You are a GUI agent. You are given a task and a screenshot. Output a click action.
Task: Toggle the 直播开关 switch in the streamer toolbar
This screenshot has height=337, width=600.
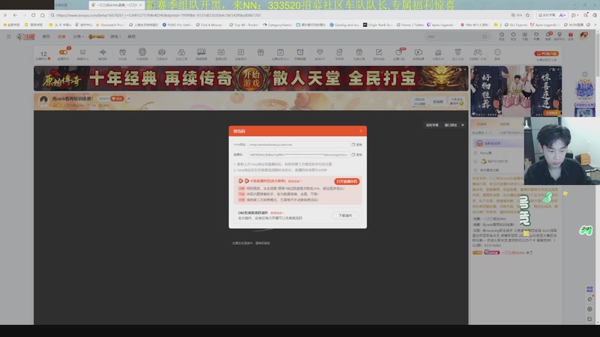(x=63, y=54)
